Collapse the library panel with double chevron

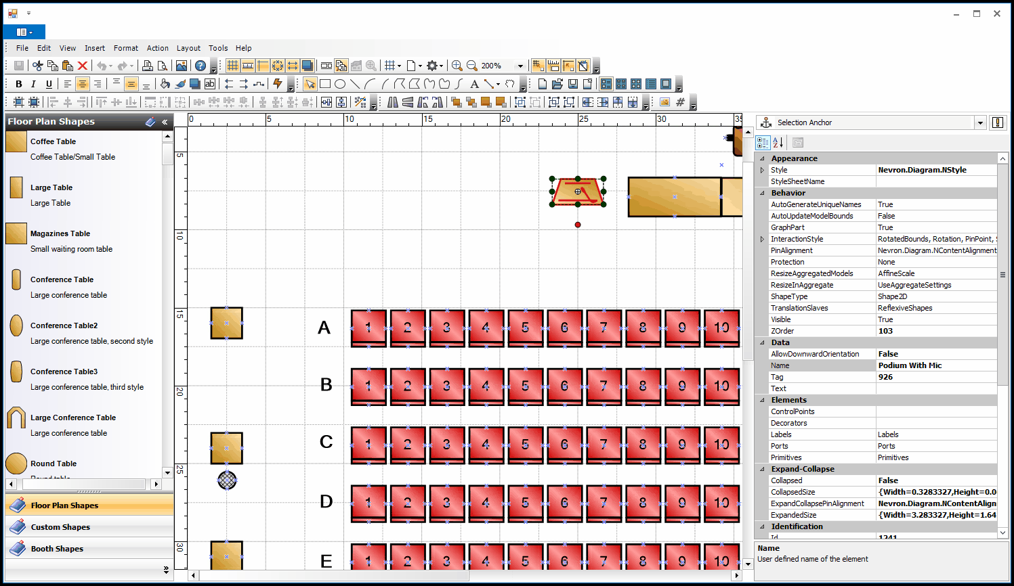[x=165, y=122]
